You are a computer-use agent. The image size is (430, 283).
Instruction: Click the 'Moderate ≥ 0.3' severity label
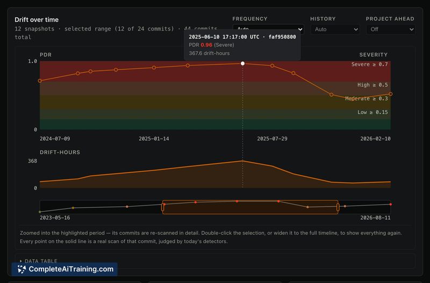367,99
